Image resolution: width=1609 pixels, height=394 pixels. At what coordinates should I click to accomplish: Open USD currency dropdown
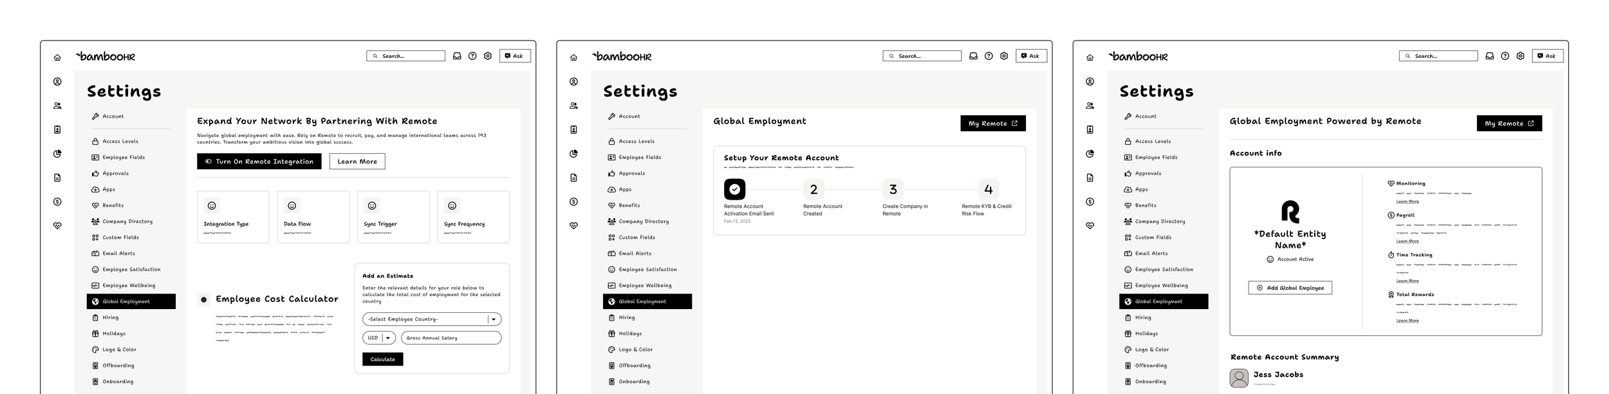pos(379,338)
